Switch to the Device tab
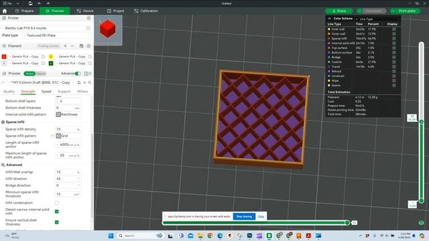This screenshot has width=429, height=241. pyautogui.click(x=85, y=11)
